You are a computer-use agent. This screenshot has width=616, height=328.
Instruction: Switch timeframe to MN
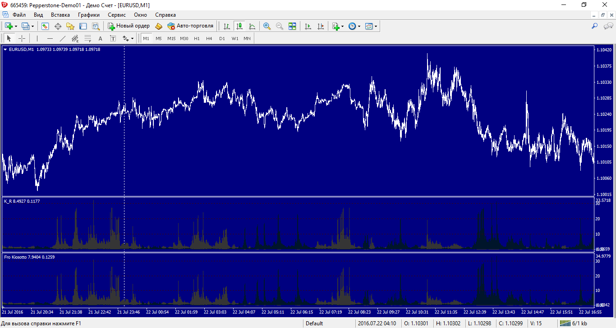247,38
